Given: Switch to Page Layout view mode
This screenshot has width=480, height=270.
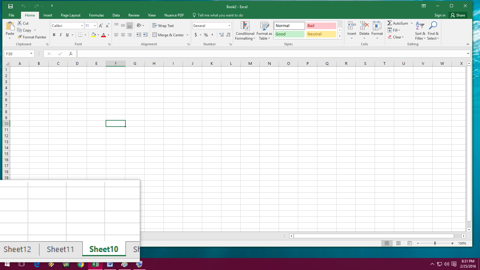Looking at the screenshot, I should pos(398,243).
